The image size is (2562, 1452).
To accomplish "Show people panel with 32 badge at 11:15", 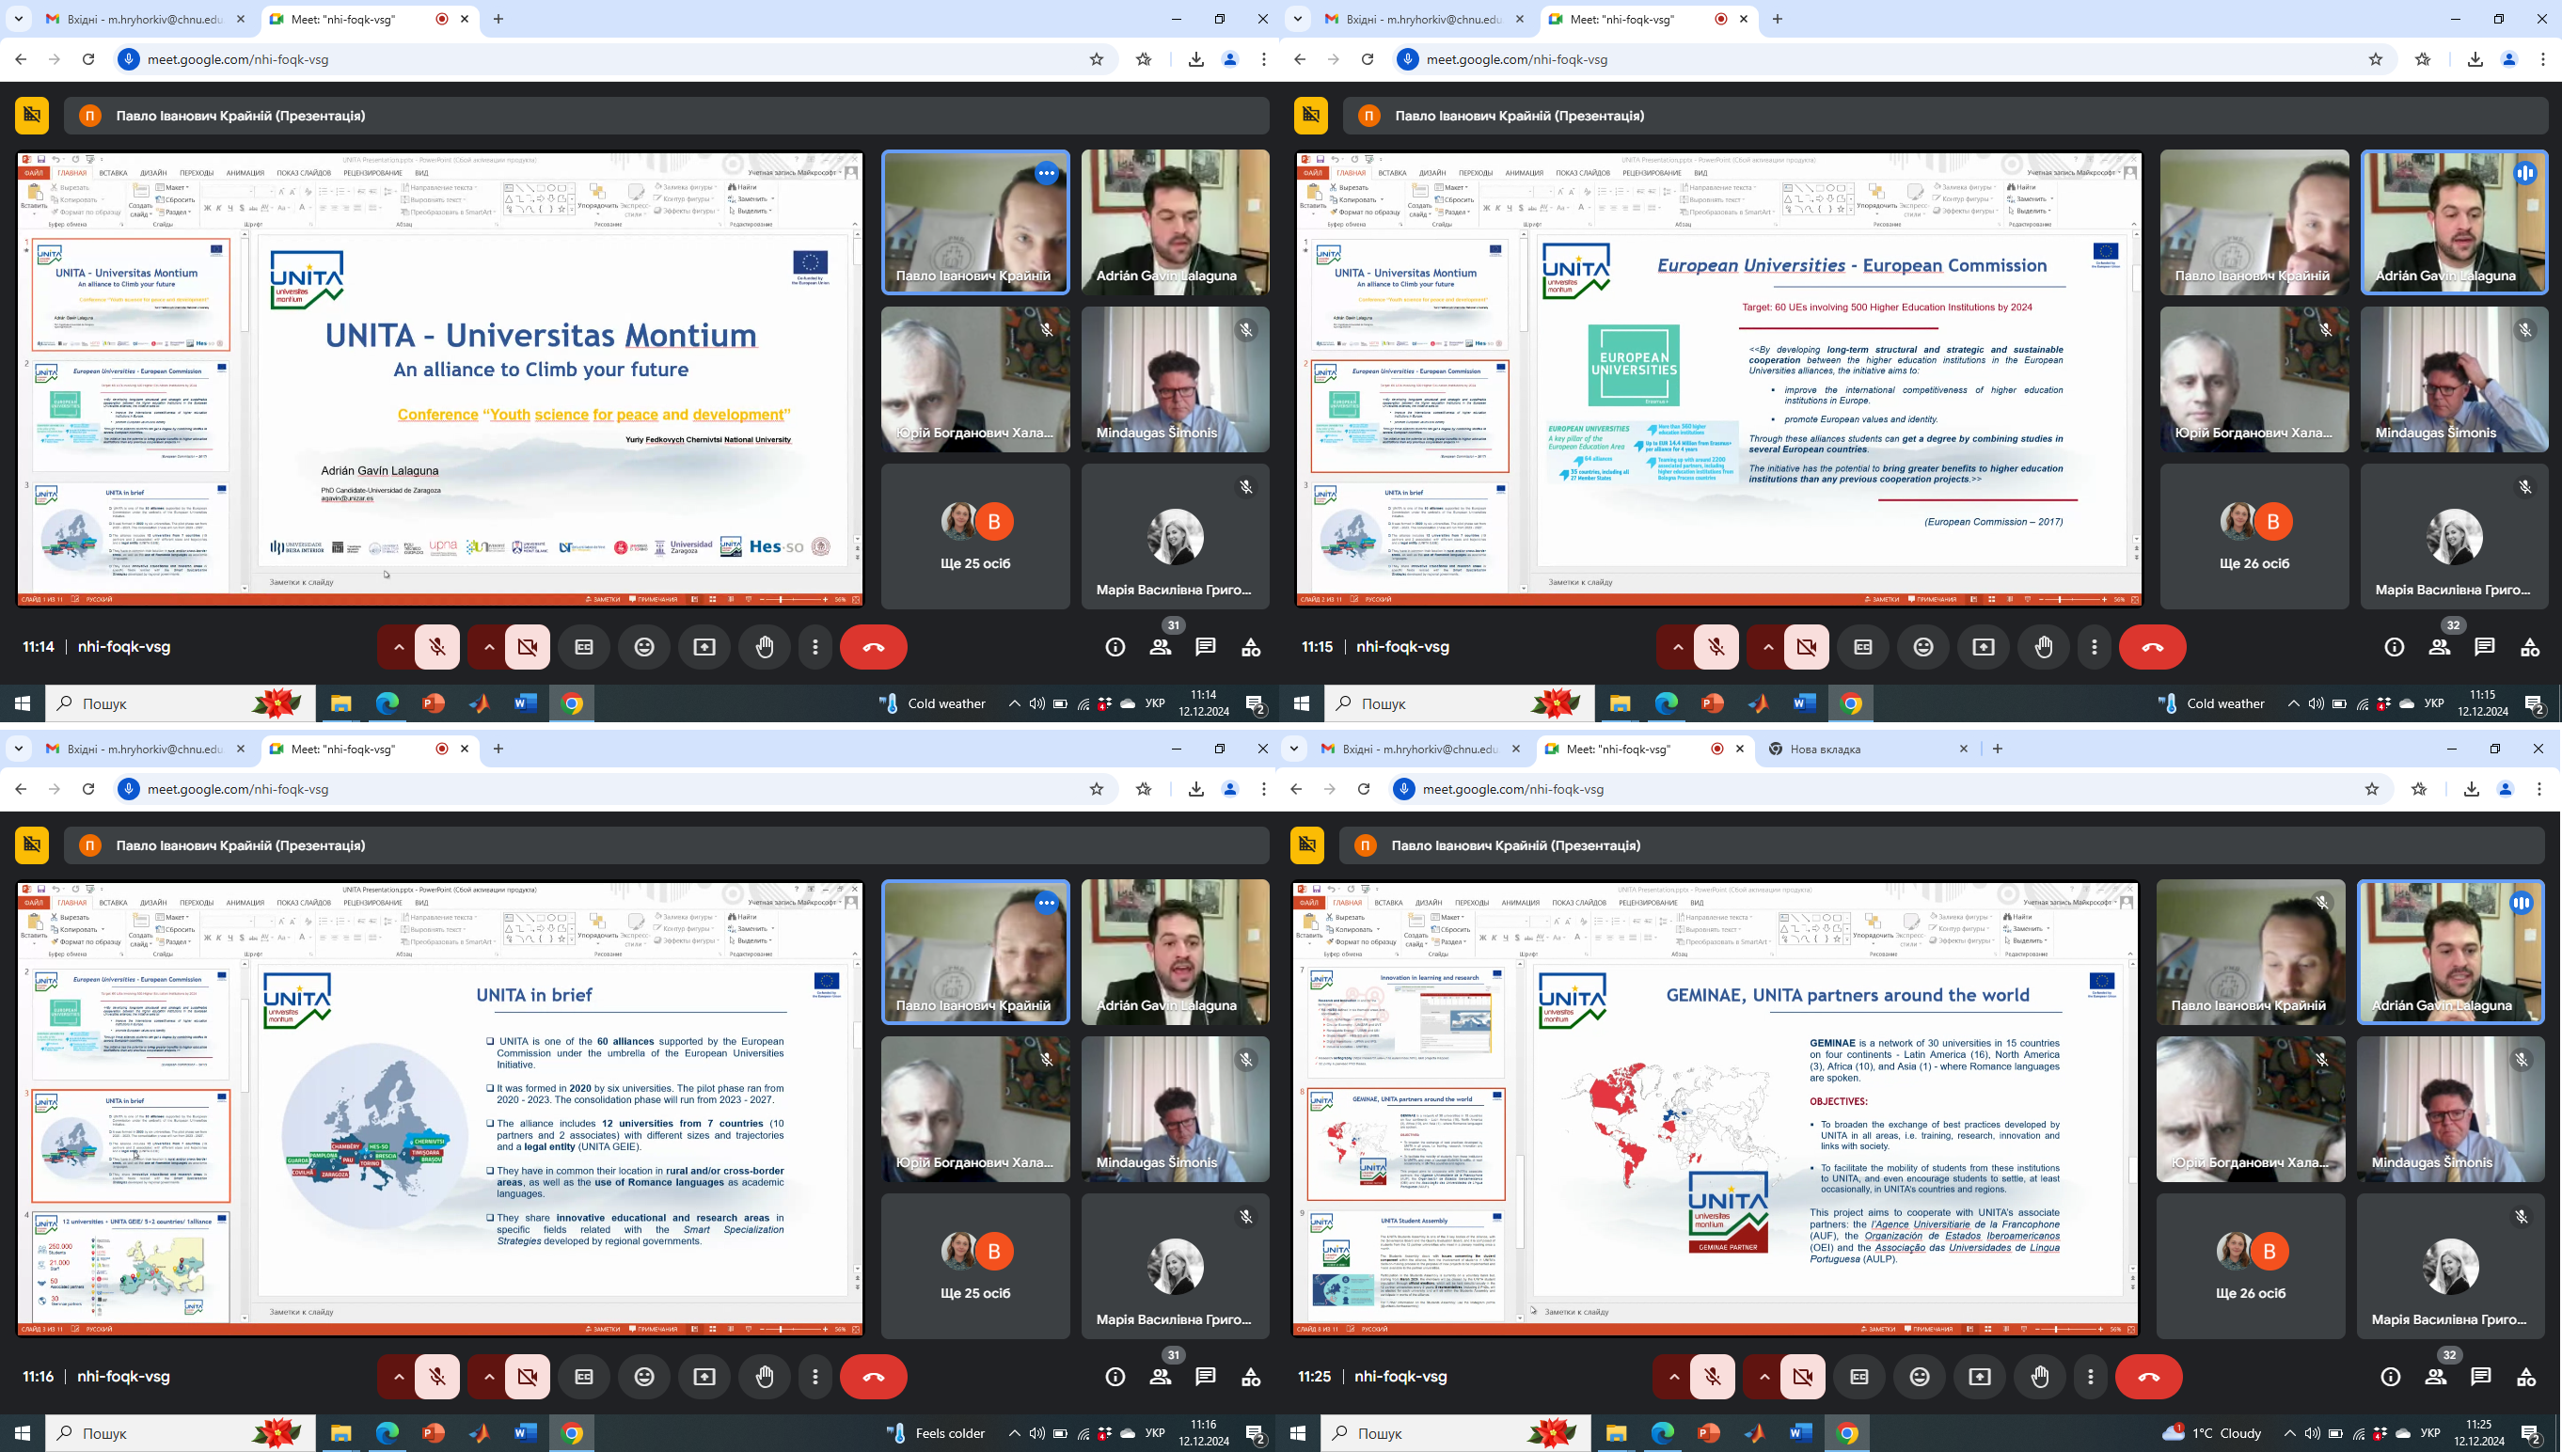I will 2440,647.
